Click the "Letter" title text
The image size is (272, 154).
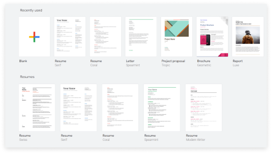coord(130,61)
